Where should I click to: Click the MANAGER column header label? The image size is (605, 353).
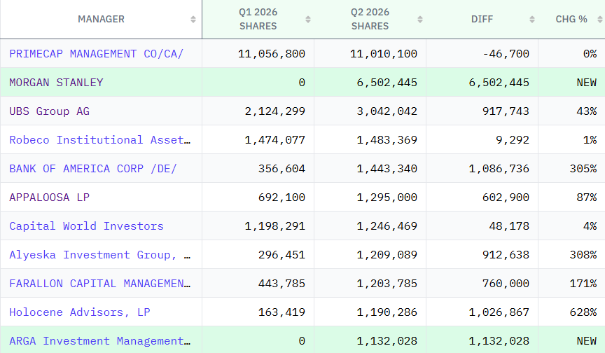coord(101,20)
